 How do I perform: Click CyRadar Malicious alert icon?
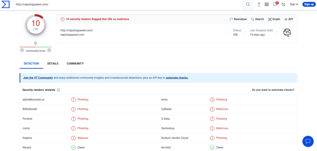[x=212, y=109]
